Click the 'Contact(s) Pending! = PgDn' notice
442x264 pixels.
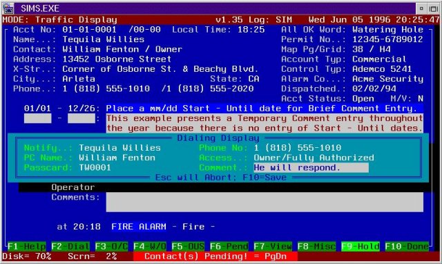click(x=215, y=256)
